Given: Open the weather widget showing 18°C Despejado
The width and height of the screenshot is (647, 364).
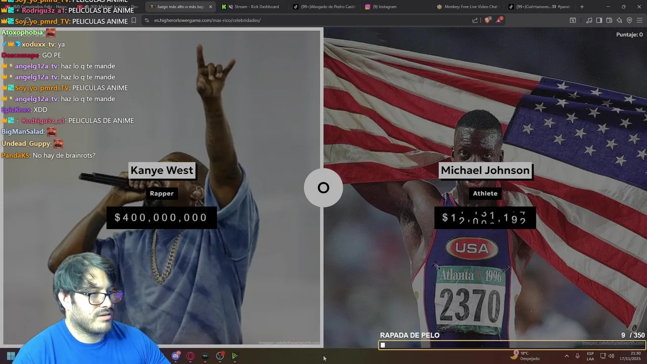Looking at the screenshot, I should [x=525, y=356].
